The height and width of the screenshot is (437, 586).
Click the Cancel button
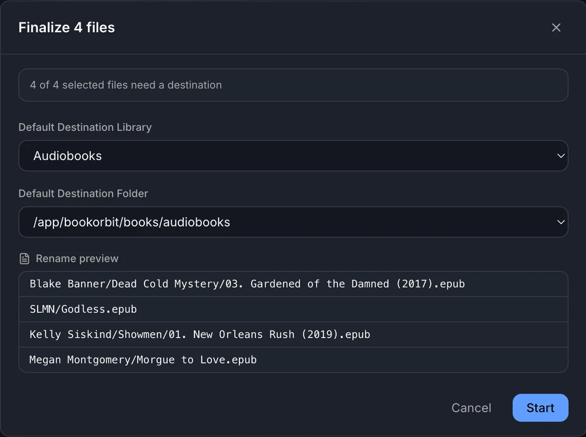(471, 408)
